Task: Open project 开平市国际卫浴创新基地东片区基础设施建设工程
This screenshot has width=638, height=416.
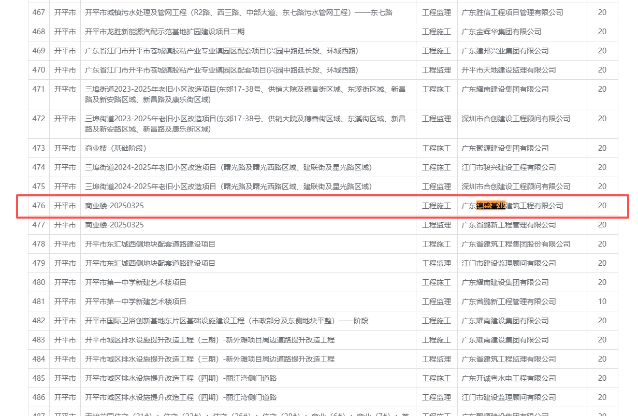Action: pyautogui.click(x=226, y=321)
